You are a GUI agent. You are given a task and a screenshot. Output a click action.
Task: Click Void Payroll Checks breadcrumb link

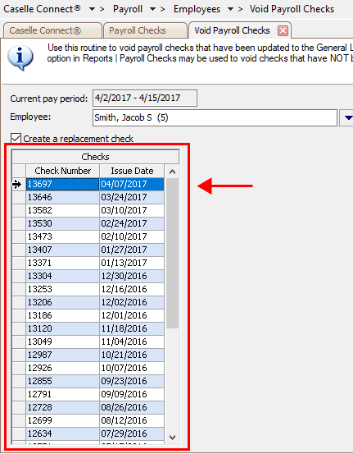point(292,9)
